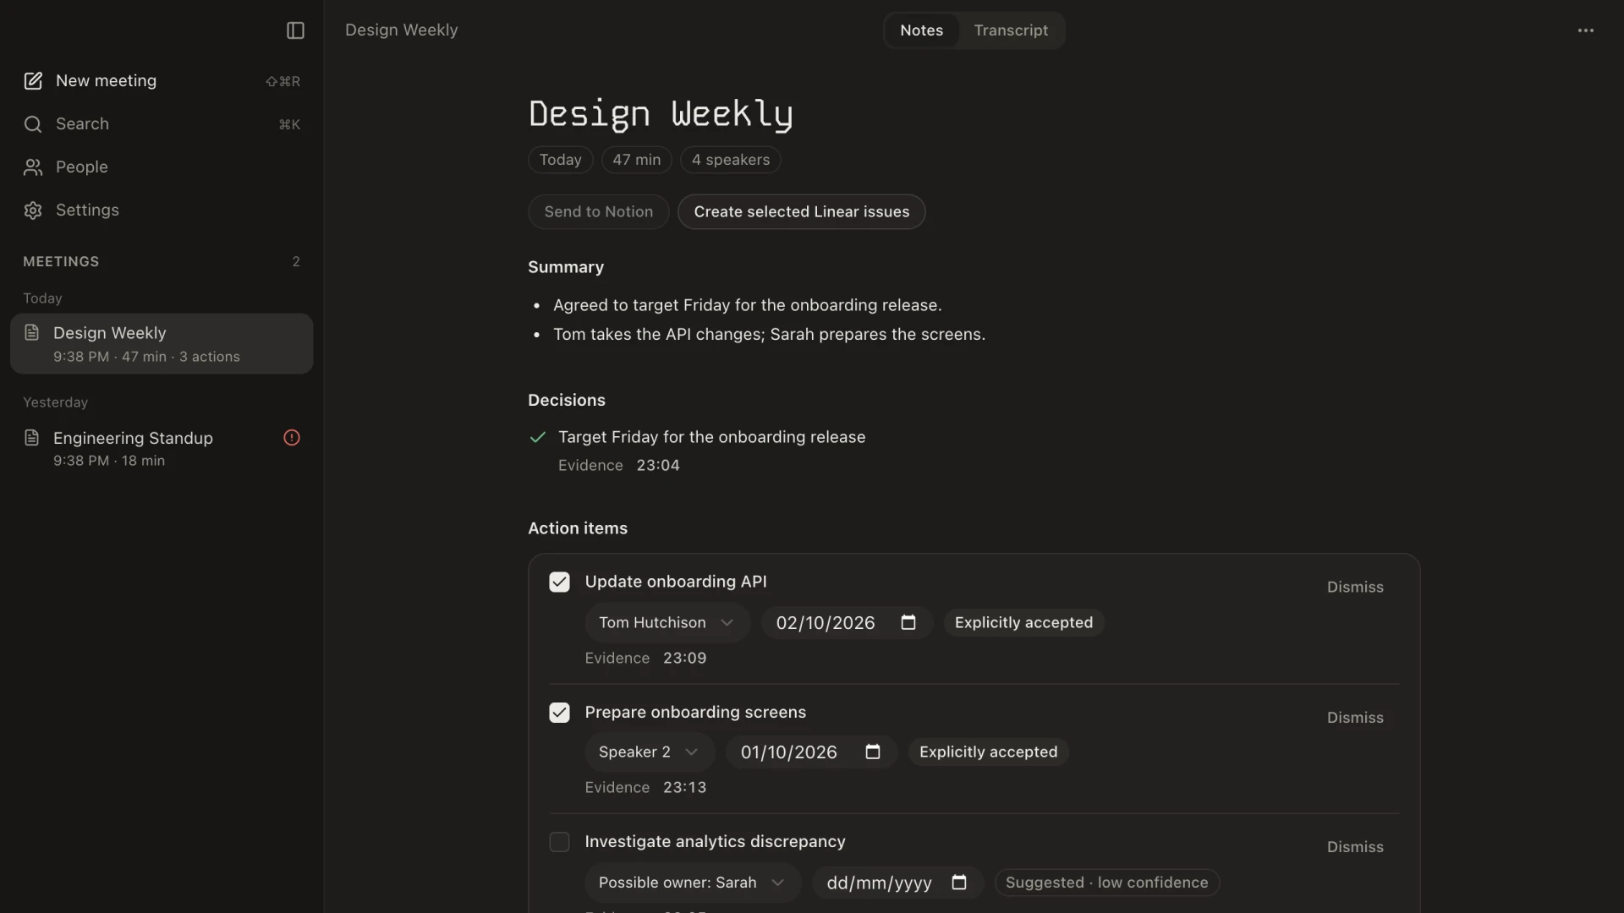Click Create selected Linear issues
The height and width of the screenshot is (913, 1624).
[802, 211]
